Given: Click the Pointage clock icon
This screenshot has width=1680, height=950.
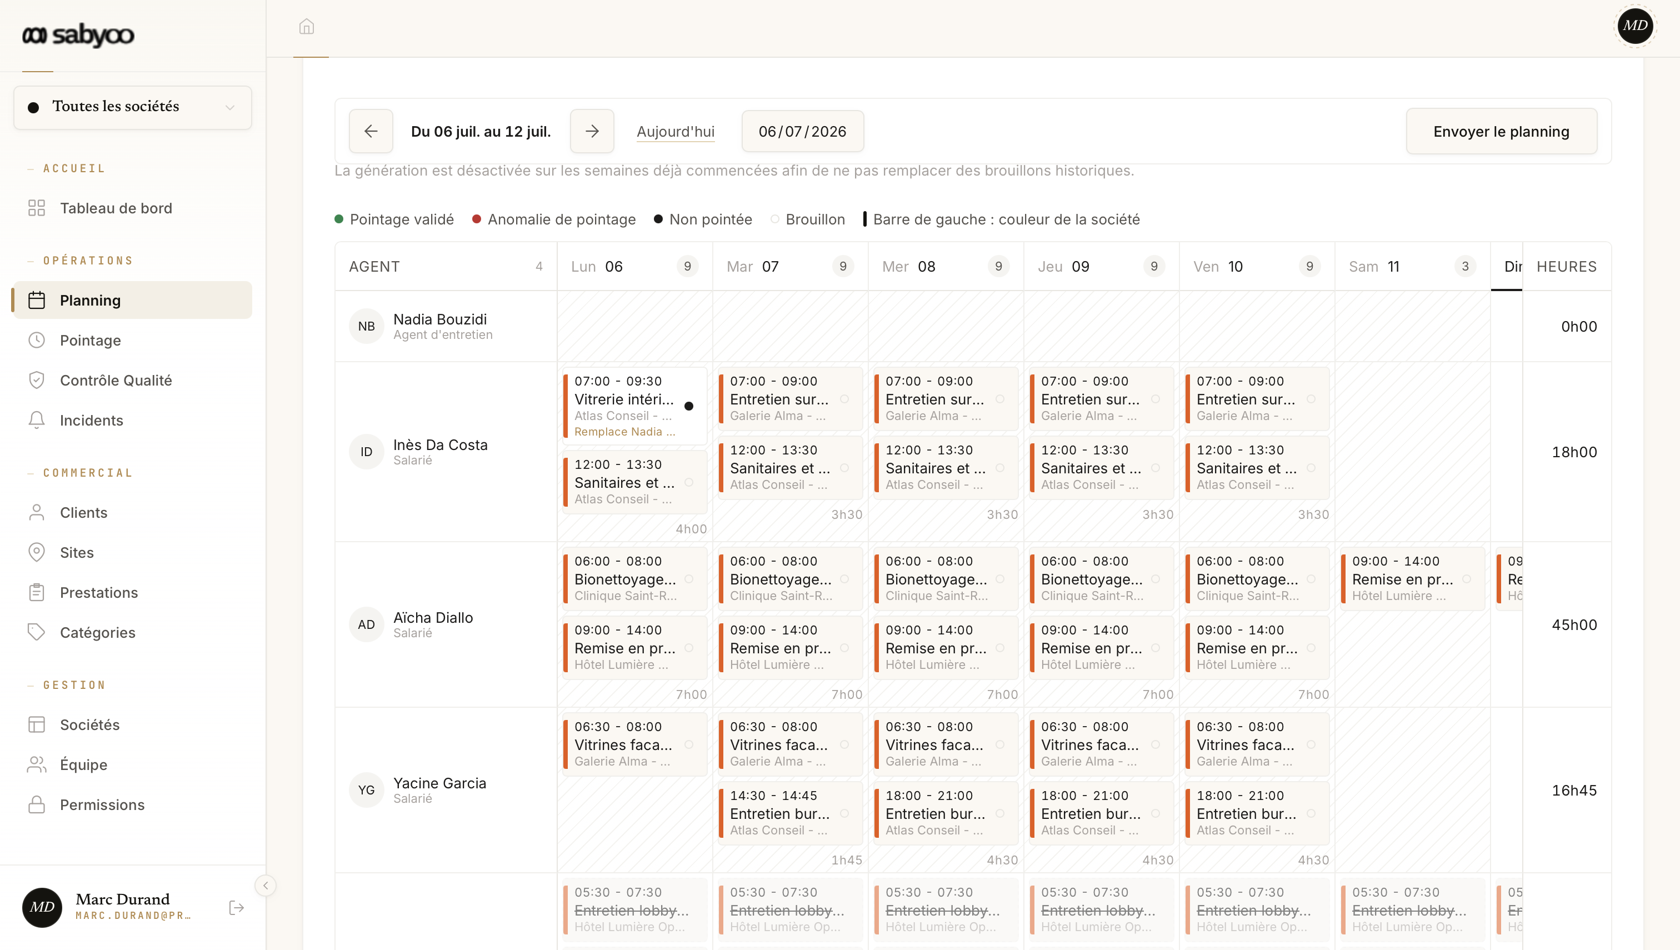Looking at the screenshot, I should [x=37, y=340].
